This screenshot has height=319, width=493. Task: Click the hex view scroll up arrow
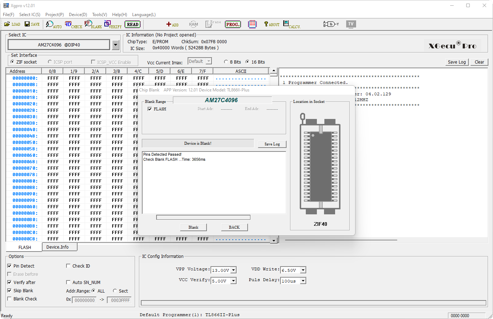point(274,71)
